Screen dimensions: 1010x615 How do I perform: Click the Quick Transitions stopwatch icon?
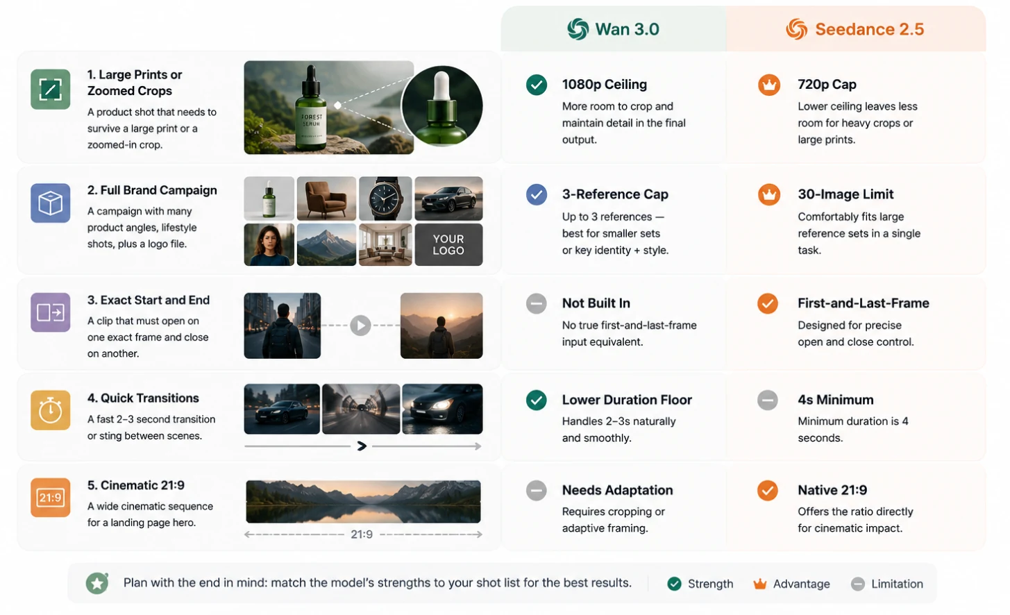coord(51,410)
